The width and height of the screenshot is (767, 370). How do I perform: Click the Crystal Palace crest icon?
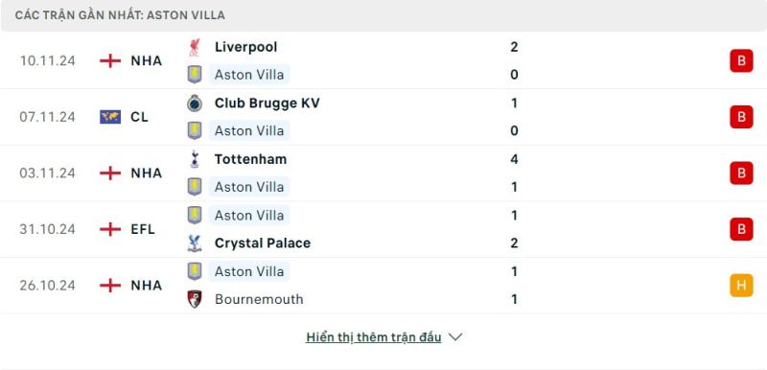[195, 243]
